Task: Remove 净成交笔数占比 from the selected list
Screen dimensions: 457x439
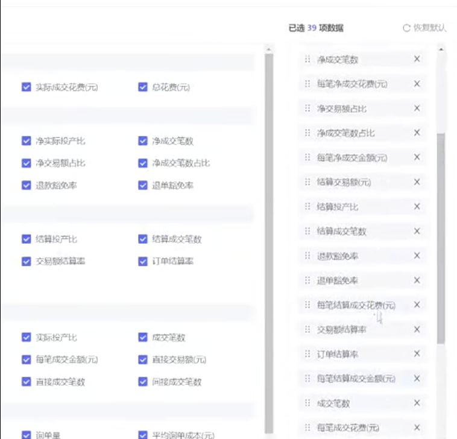Action: (417, 133)
